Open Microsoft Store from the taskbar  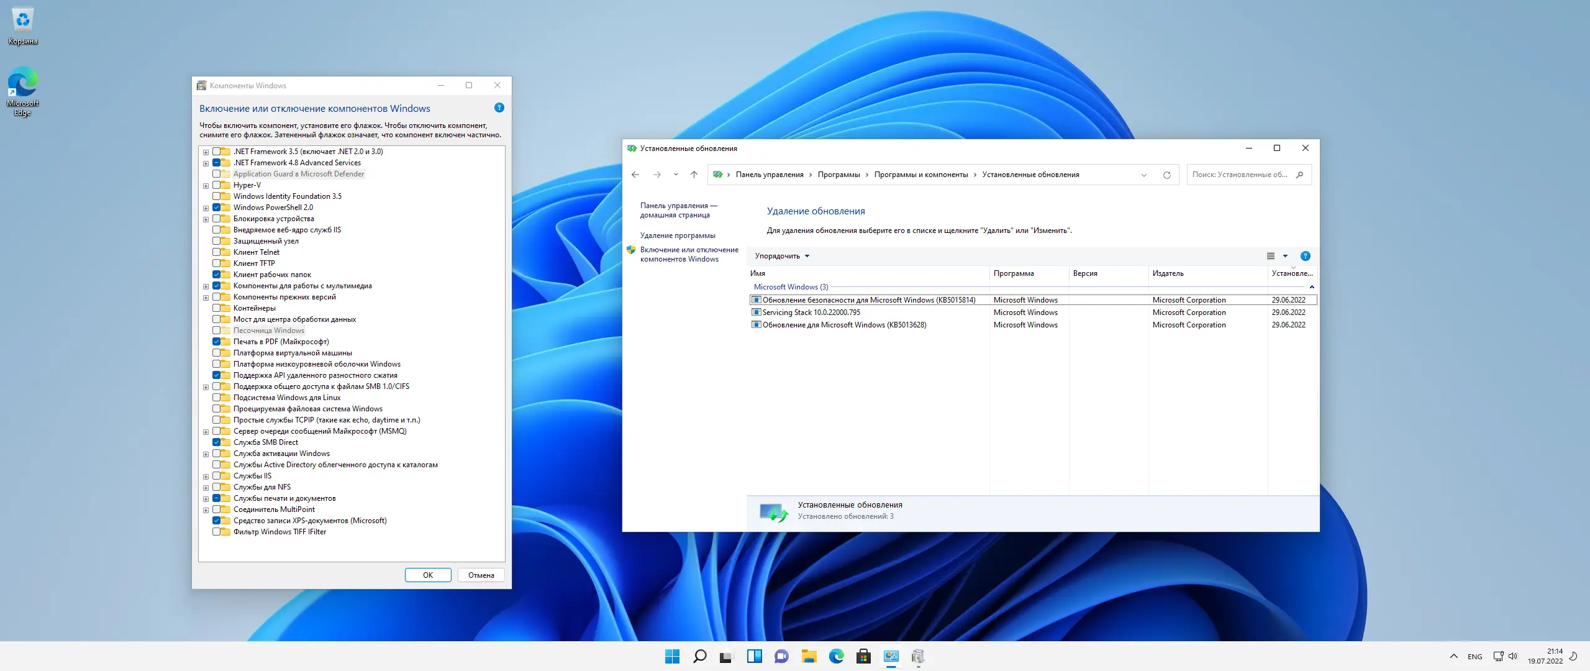[x=863, y=656]
